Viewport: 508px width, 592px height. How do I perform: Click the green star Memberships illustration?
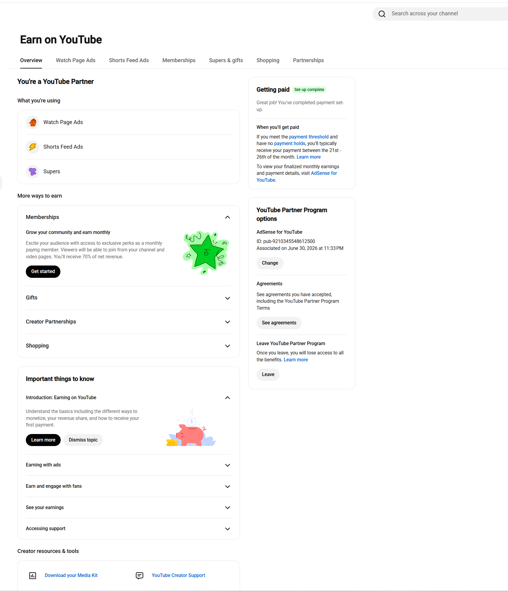[206, 252]
